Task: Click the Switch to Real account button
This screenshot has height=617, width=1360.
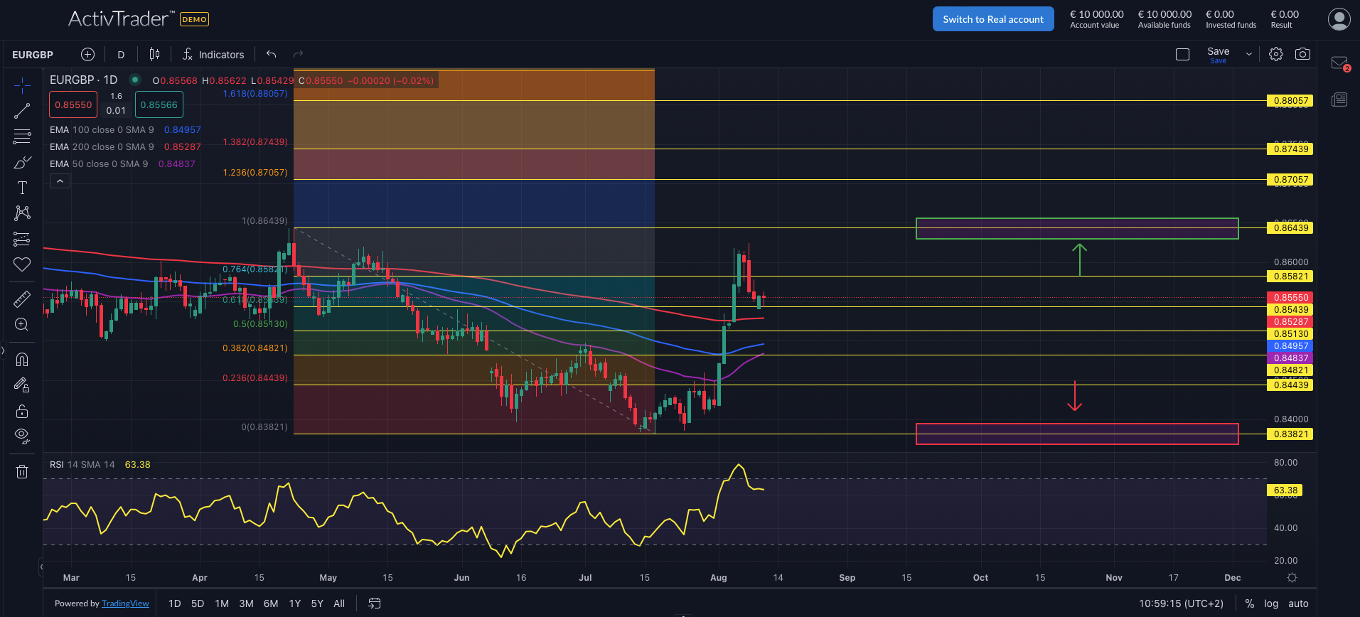Action: [x=993, y=19]
